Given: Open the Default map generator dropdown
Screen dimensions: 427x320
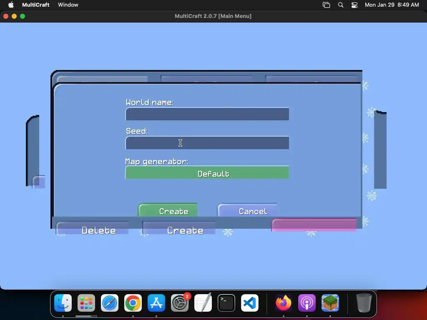Looking at the screenshot, I should [x=207, y=172].
